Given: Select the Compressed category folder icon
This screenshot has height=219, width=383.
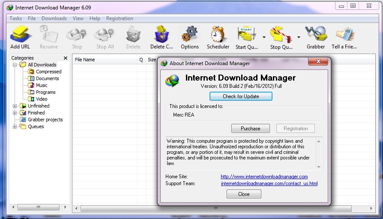Looking at the screenshot, I should (31, 72).
